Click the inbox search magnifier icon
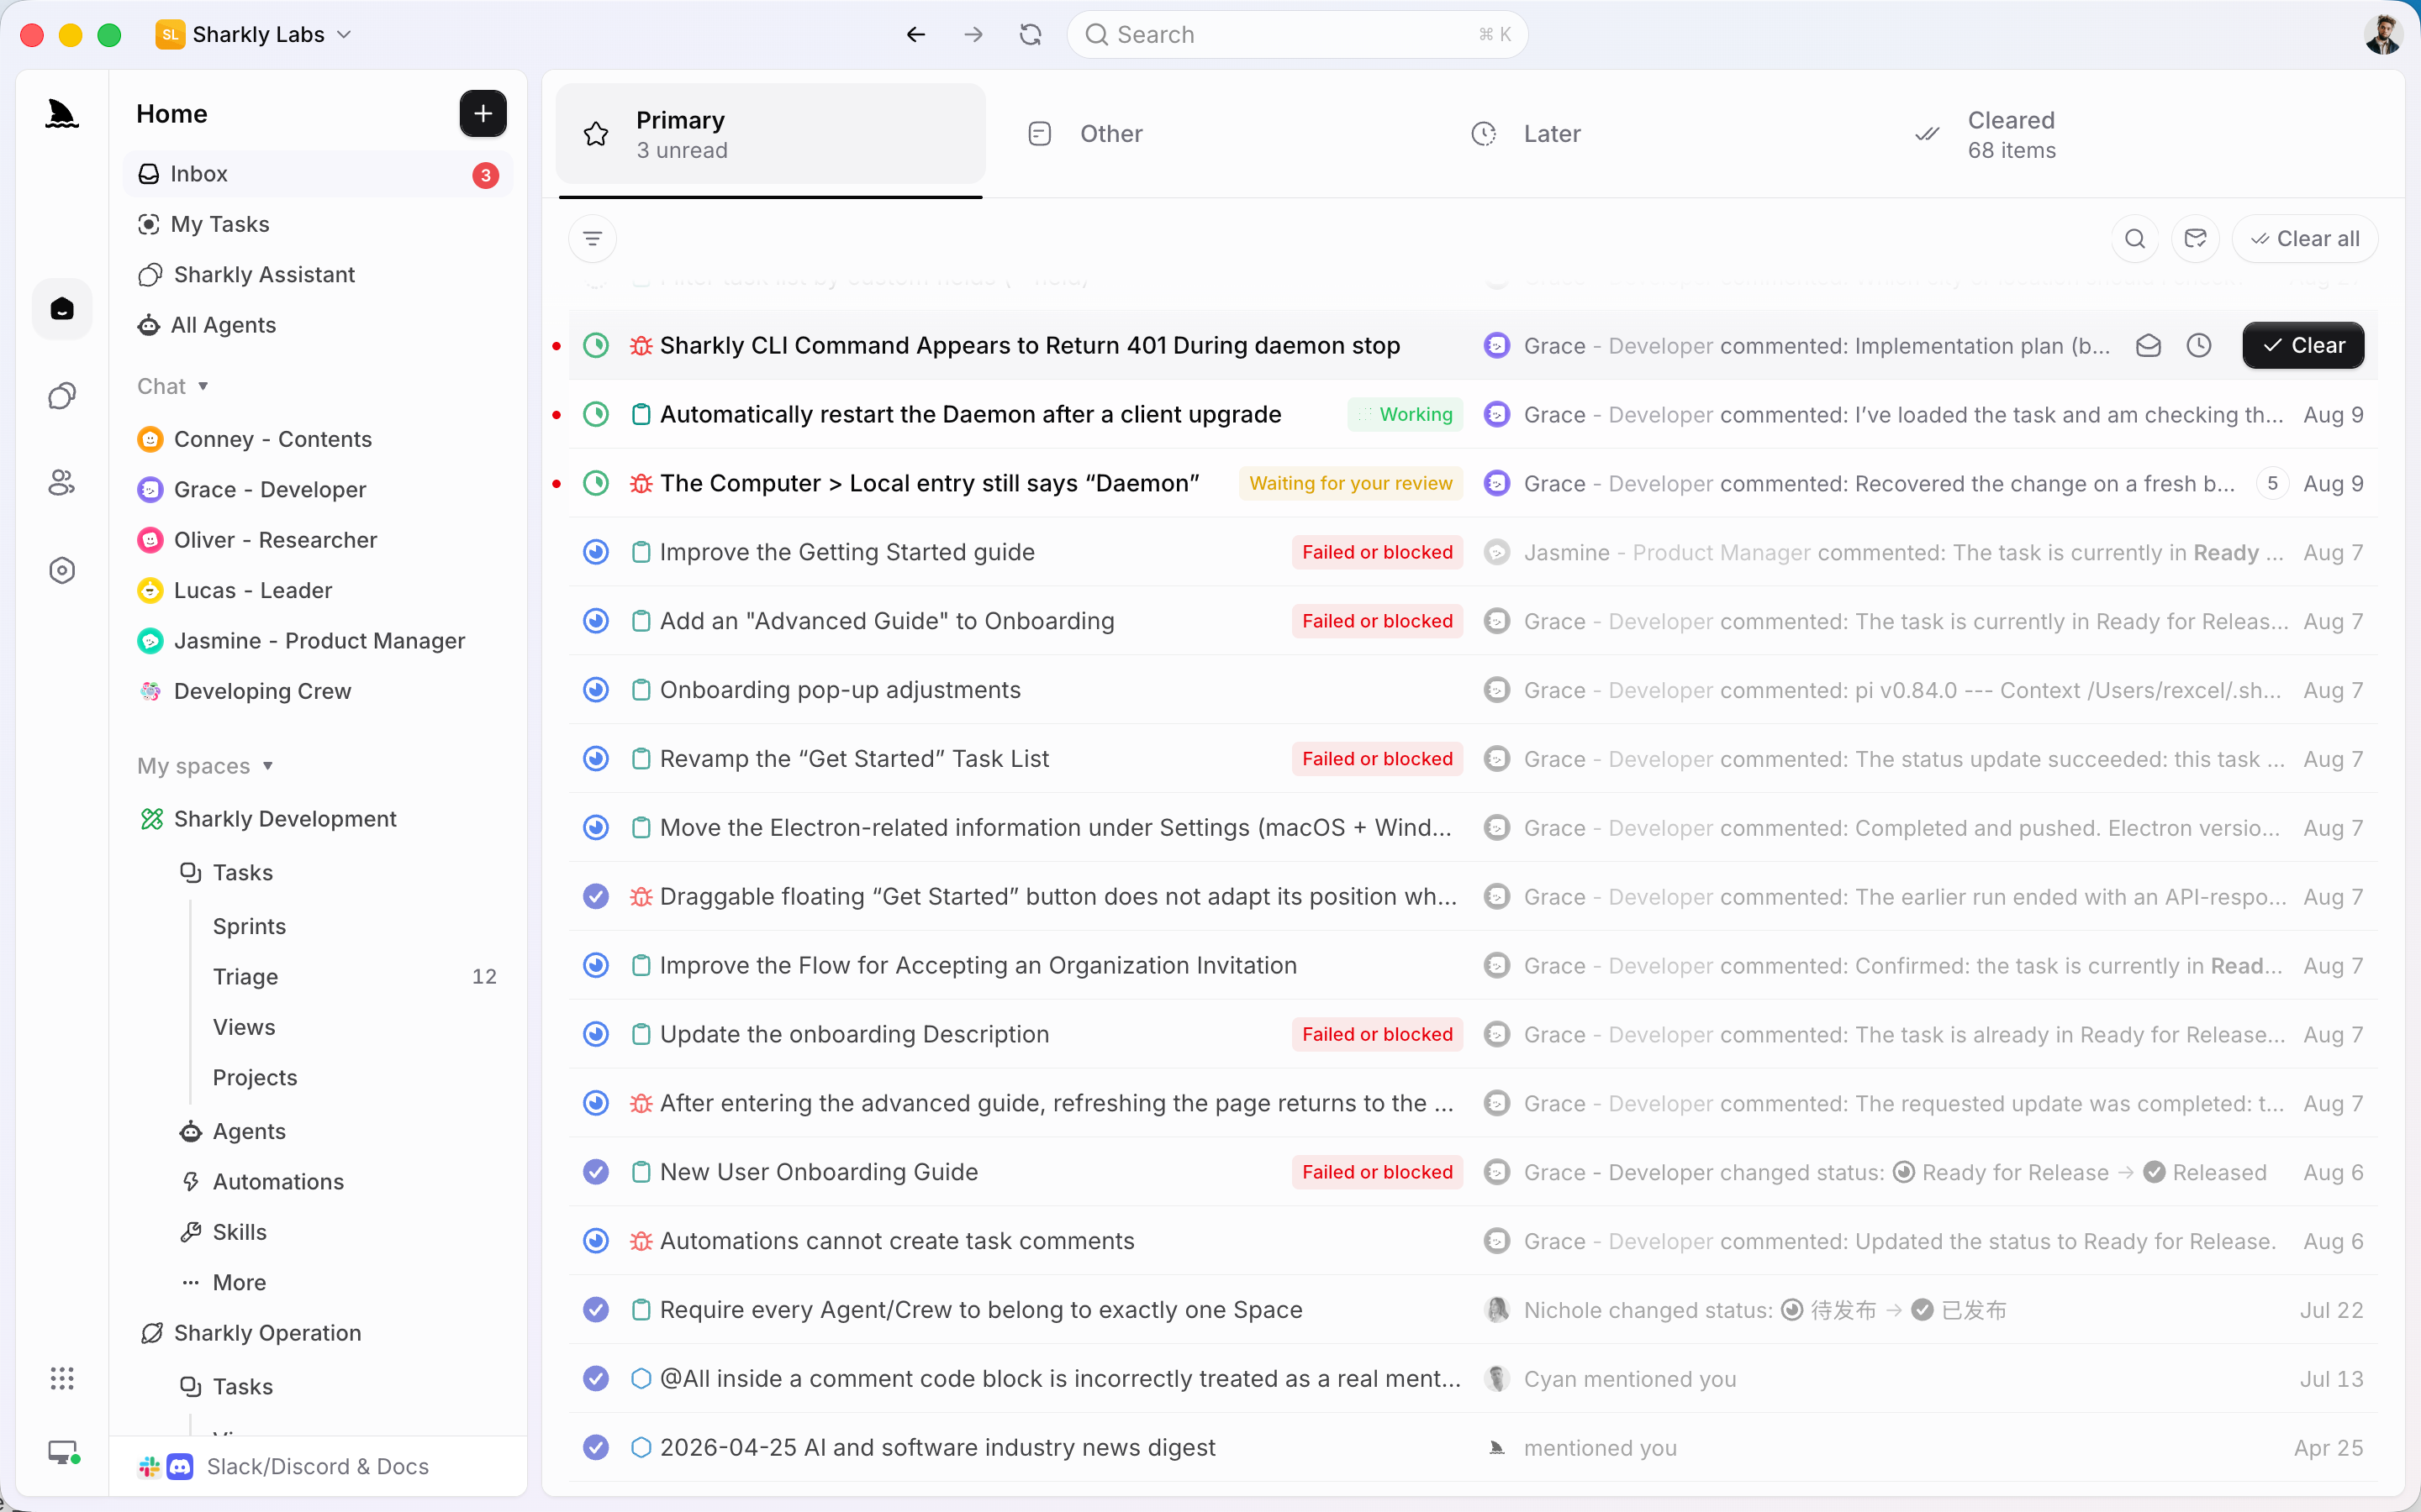The height and width of the screenshot is (1512, 2421). (2135, 239)
